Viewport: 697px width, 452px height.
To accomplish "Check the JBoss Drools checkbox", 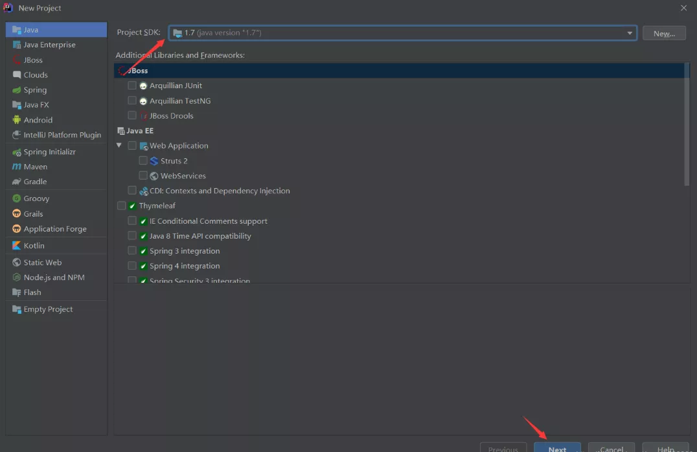I will point(132,115).
